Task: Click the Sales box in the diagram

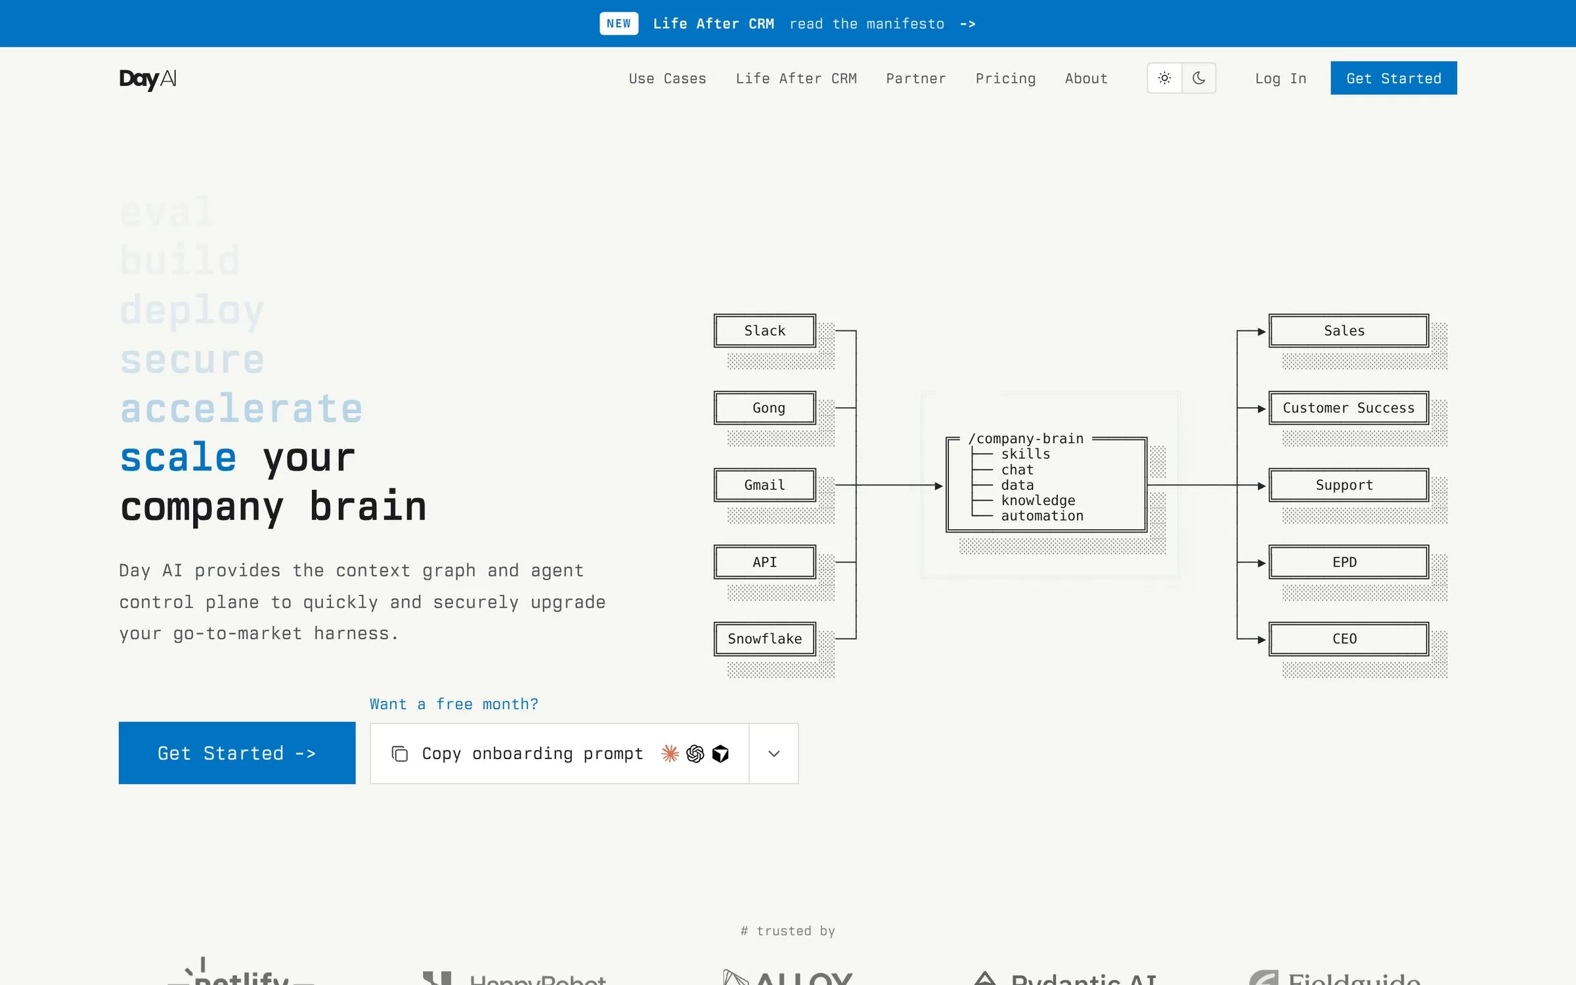Action: tap(1349, 331)
